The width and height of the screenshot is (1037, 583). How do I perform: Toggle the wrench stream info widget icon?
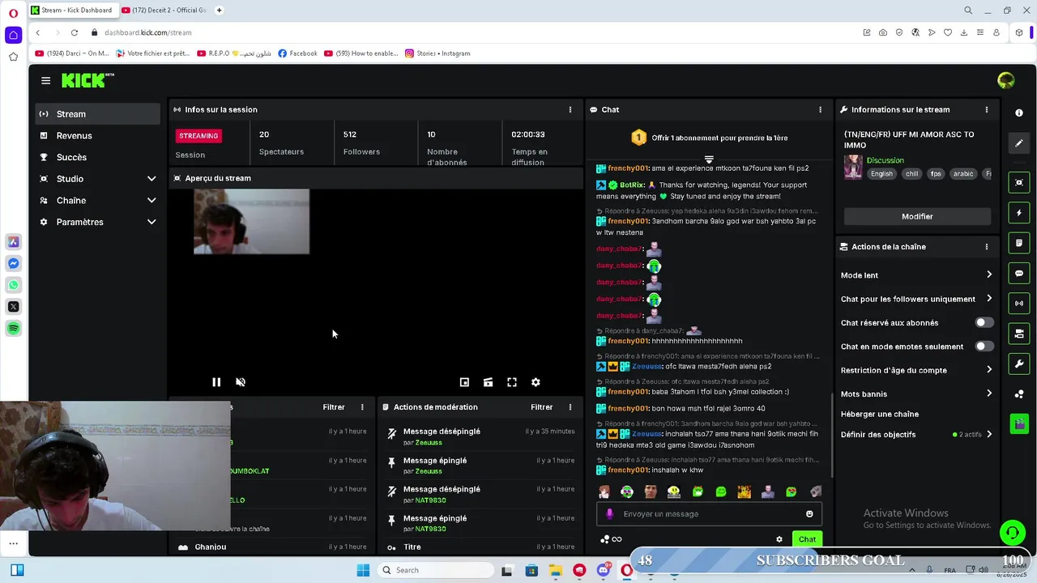point(1019,364)
